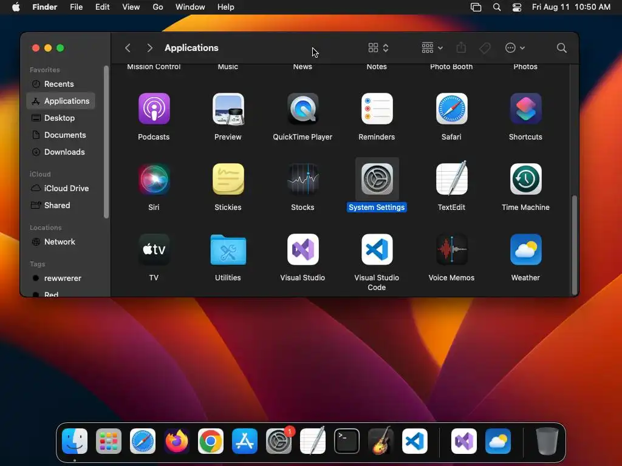Select the Time Machine app icon

coord(525,179)
